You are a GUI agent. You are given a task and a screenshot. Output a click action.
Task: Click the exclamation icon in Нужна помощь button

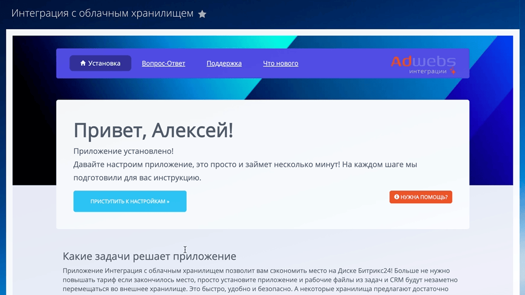397,197
